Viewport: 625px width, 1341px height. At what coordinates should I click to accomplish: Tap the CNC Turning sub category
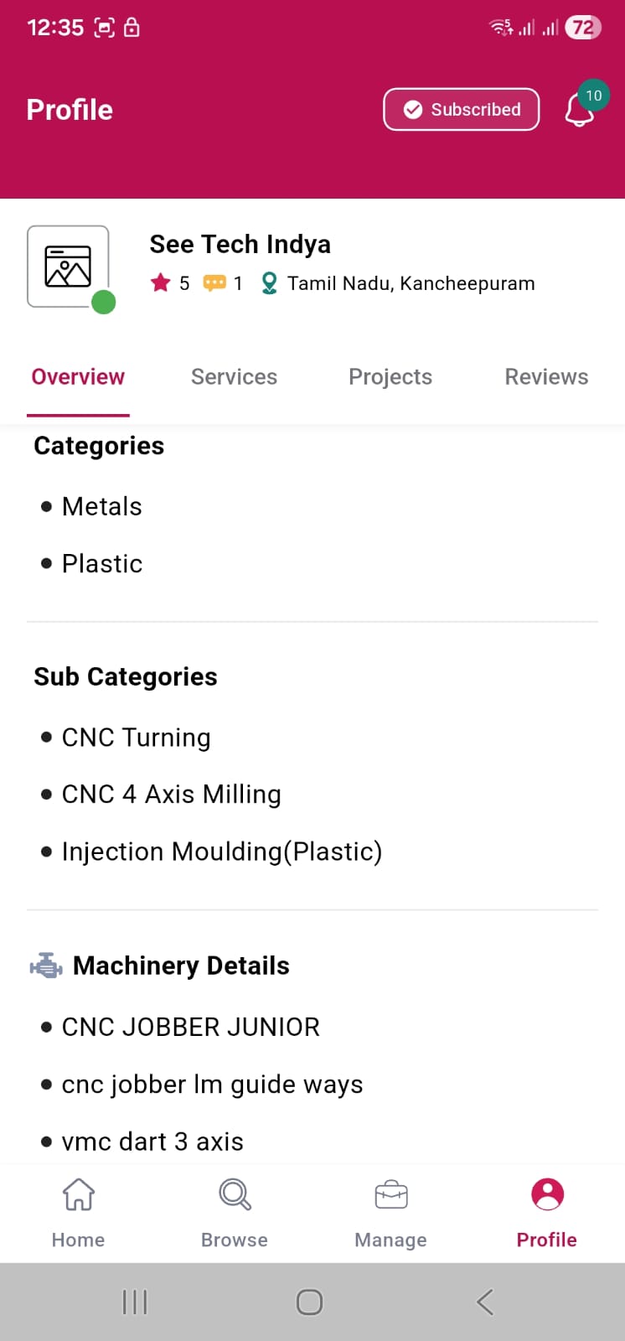coord(136,738)
